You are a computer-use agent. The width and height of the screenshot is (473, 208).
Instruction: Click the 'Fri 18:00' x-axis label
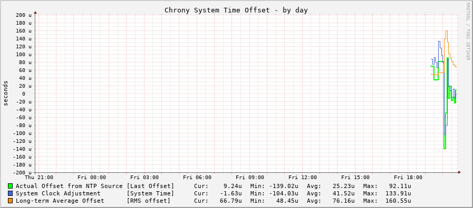(409, 178)
